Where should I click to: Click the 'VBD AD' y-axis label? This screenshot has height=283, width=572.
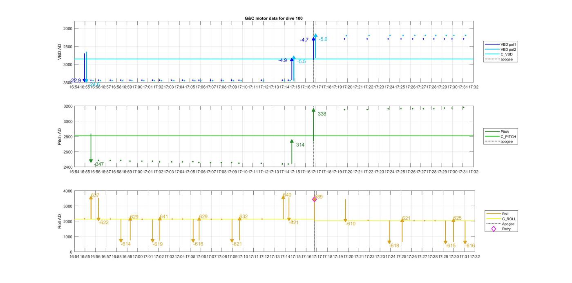pos(60,52)
